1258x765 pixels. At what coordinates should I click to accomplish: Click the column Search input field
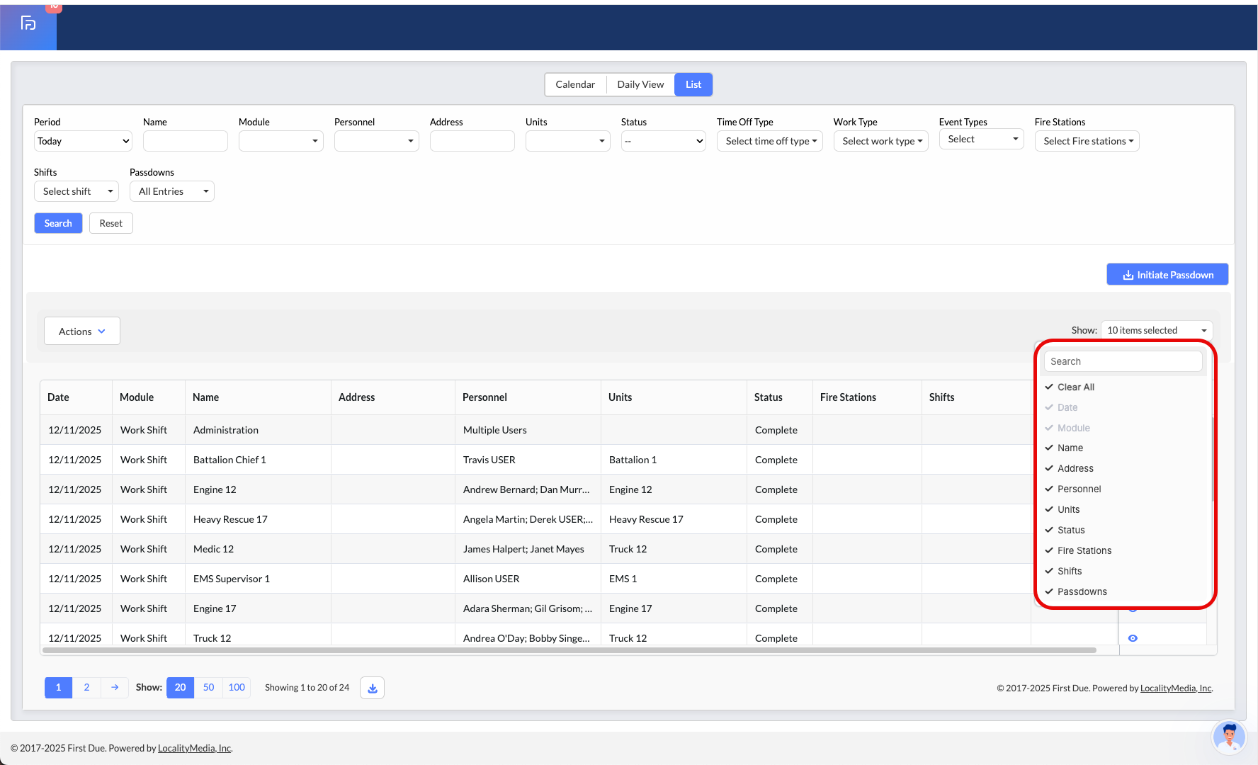[1123, 361]
